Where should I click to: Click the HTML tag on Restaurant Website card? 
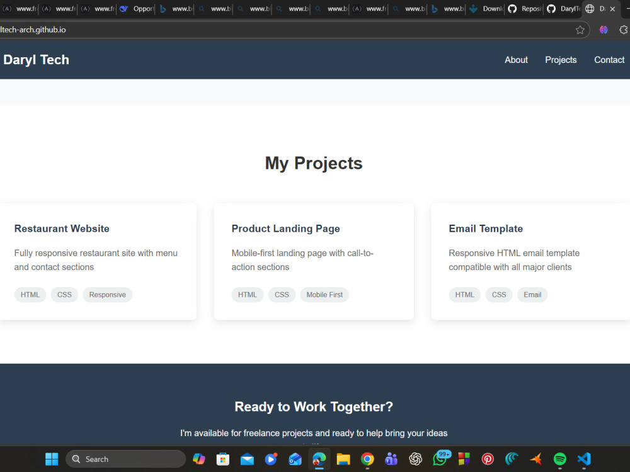30,295
